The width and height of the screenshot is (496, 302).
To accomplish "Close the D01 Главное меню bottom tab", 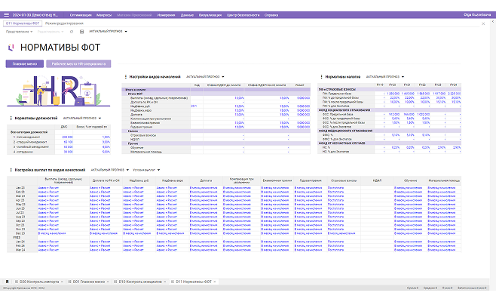I will (x=108, y=282).
